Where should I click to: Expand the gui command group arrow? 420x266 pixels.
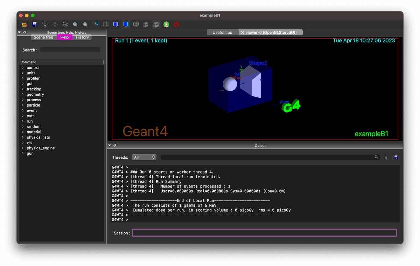click(23, 84)
